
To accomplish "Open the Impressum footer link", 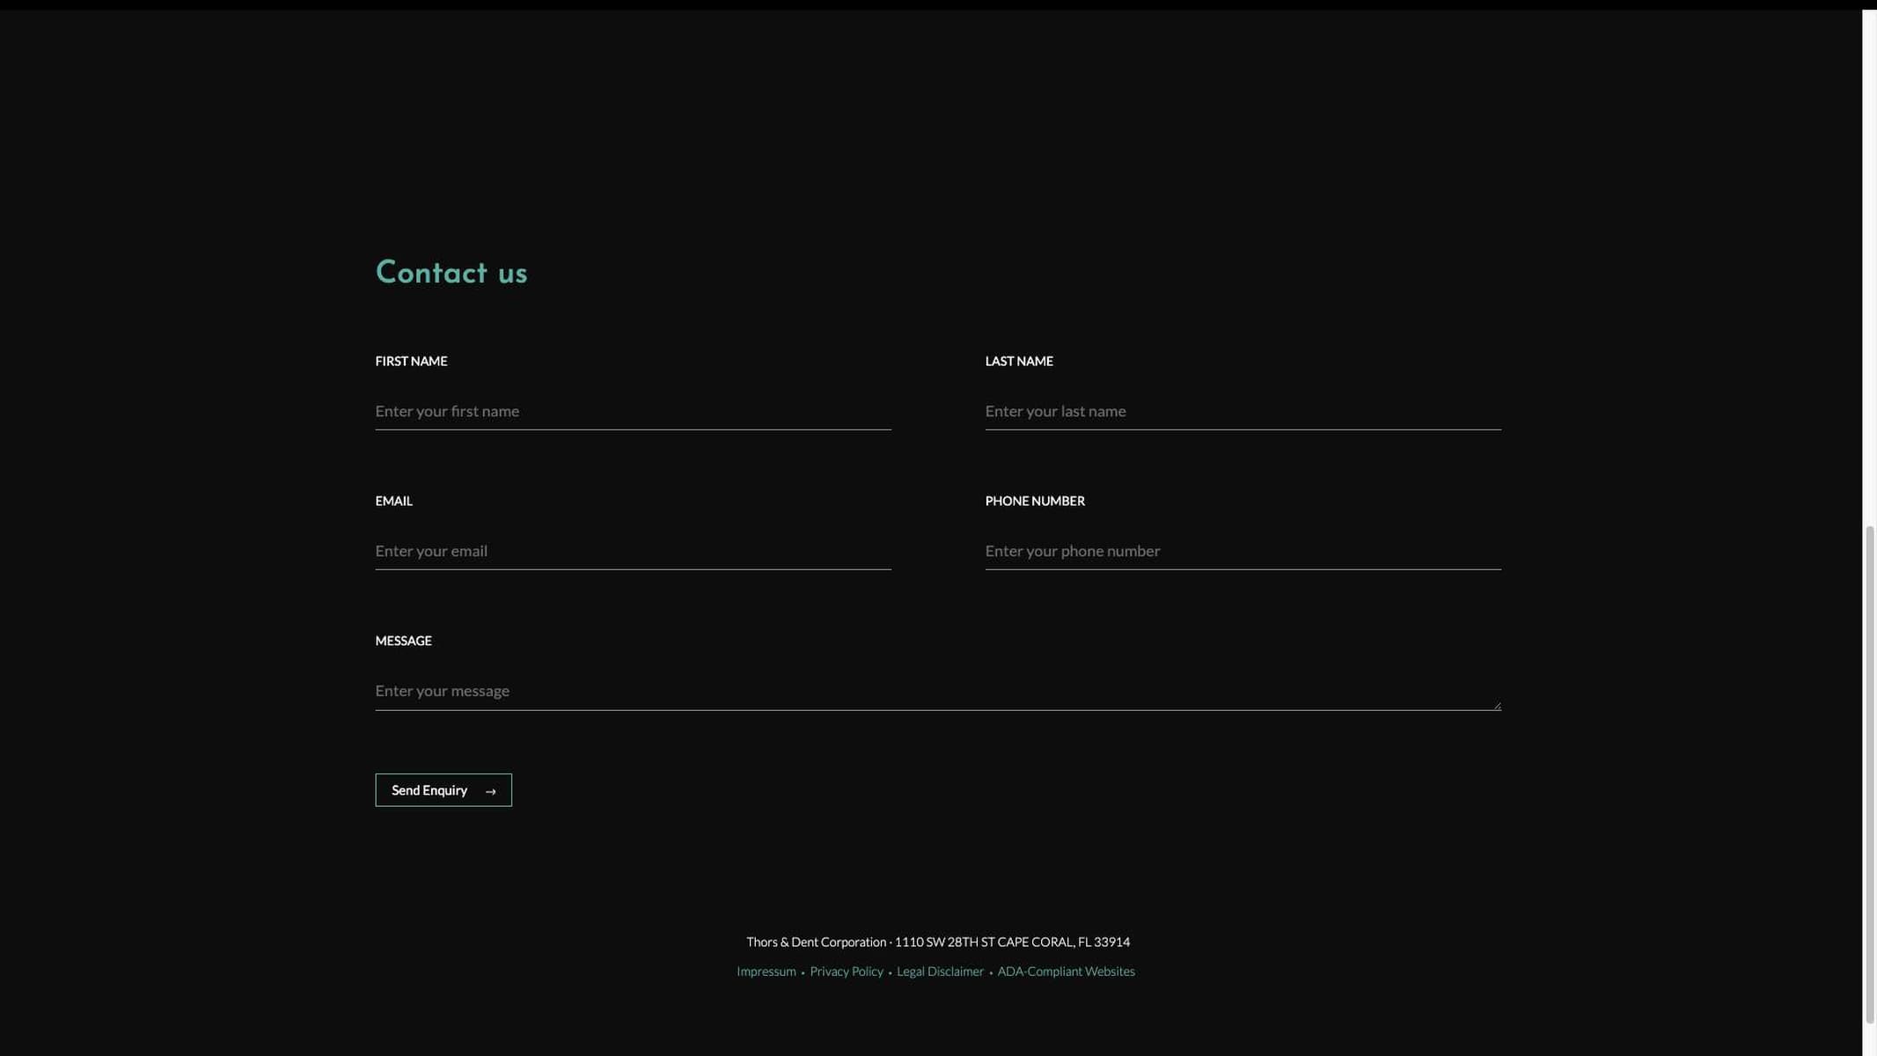I will [766, 972].
